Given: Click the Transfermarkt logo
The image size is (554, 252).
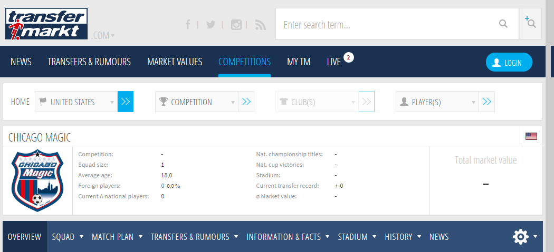Looking at the screenshot, I should (x=46, y=24).
